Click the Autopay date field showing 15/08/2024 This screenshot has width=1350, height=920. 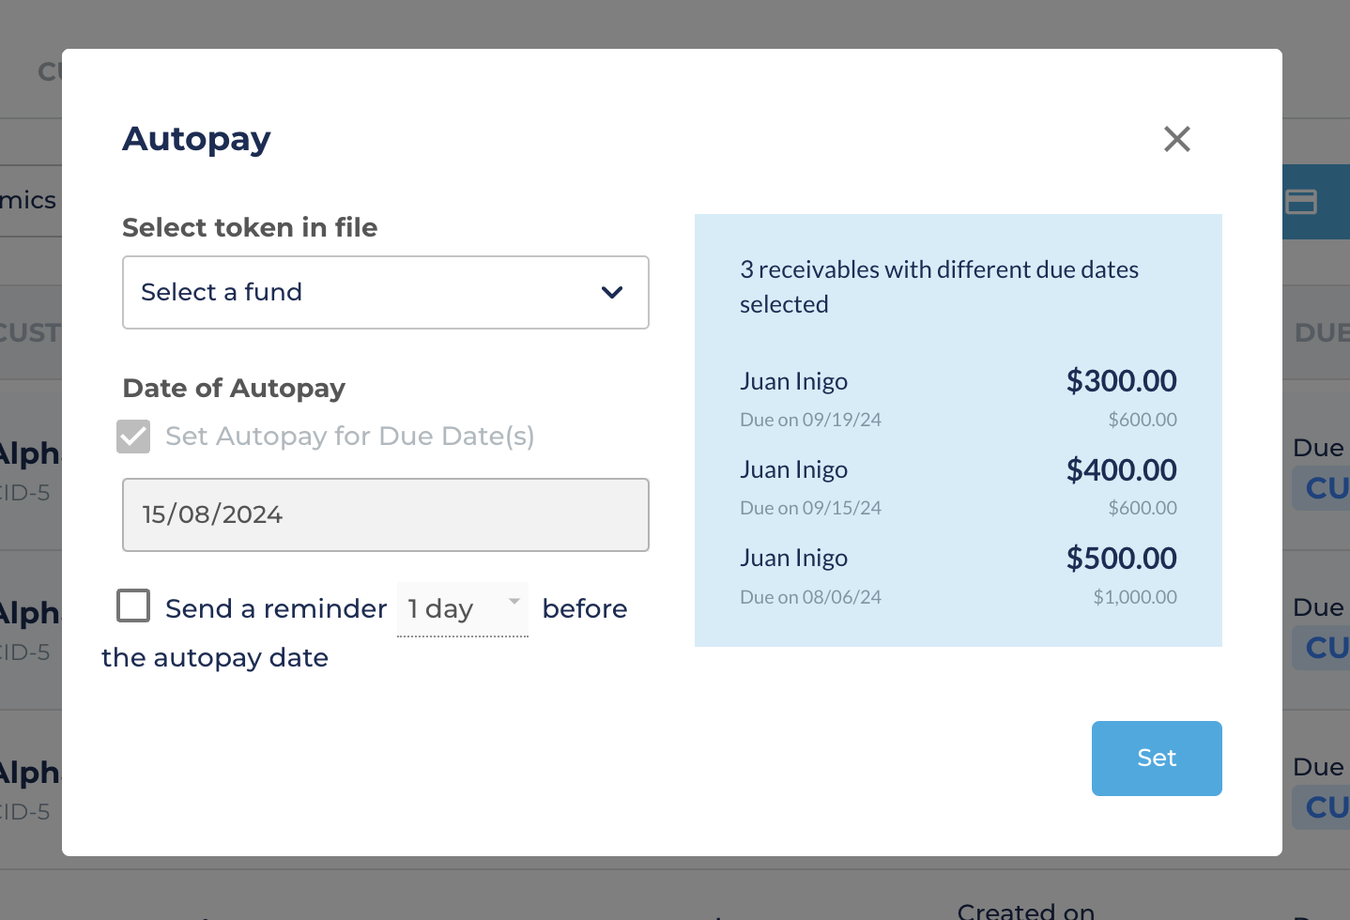click(x=385, y=514)
